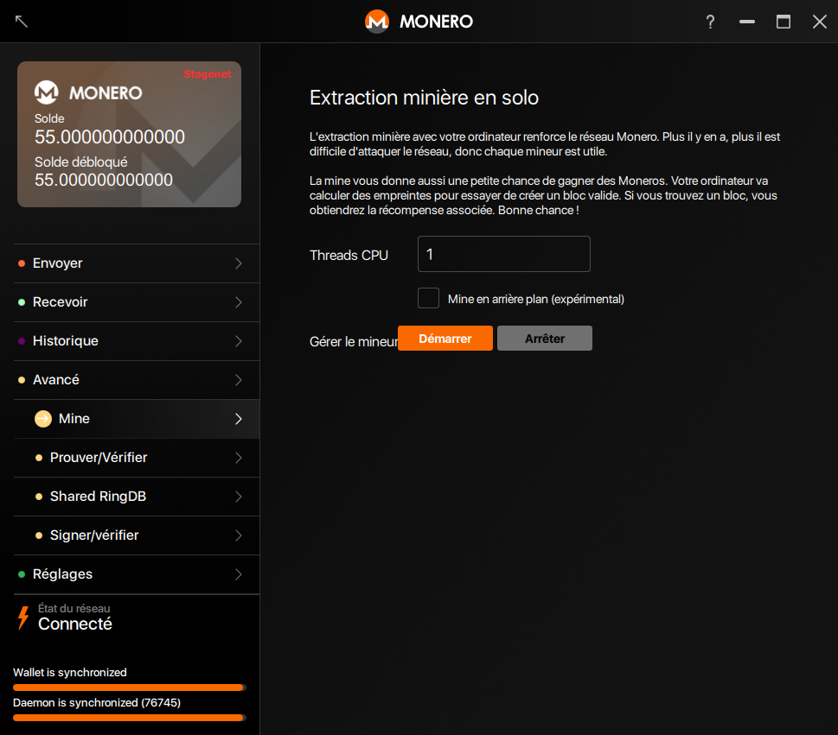Click the Threads CPU input field
Screen dimensions: 838x735
point(504,254)
